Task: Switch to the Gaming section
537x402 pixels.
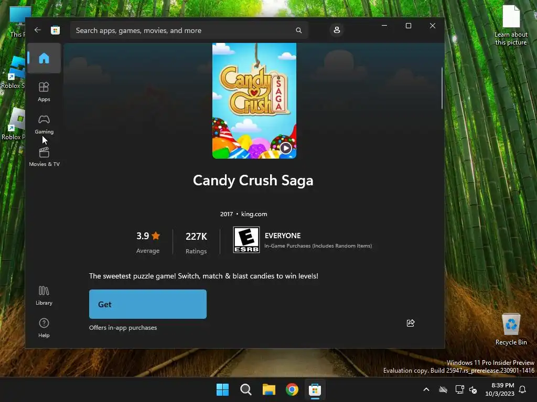Action: [44, 125]
